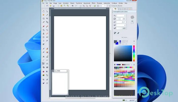178x102 pixels.
Task: Select the magic wand tool
Action: (43, 22)
